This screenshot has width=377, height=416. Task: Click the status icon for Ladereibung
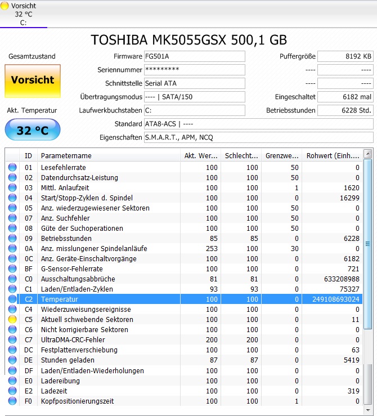pyautogui.click(x=12, y=381)
